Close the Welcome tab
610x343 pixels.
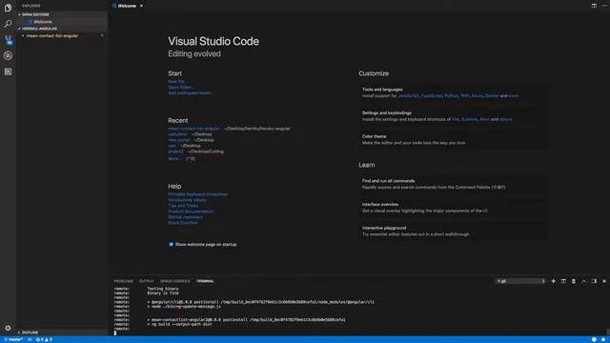click(141, 6)
